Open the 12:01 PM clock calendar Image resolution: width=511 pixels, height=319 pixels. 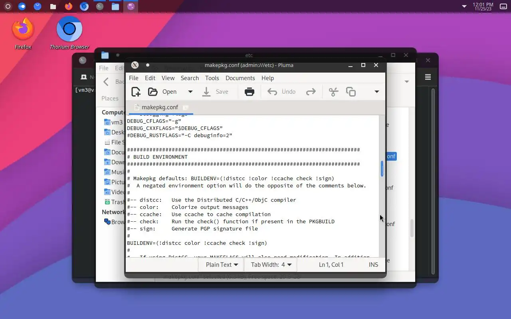[x=483, y=6]
